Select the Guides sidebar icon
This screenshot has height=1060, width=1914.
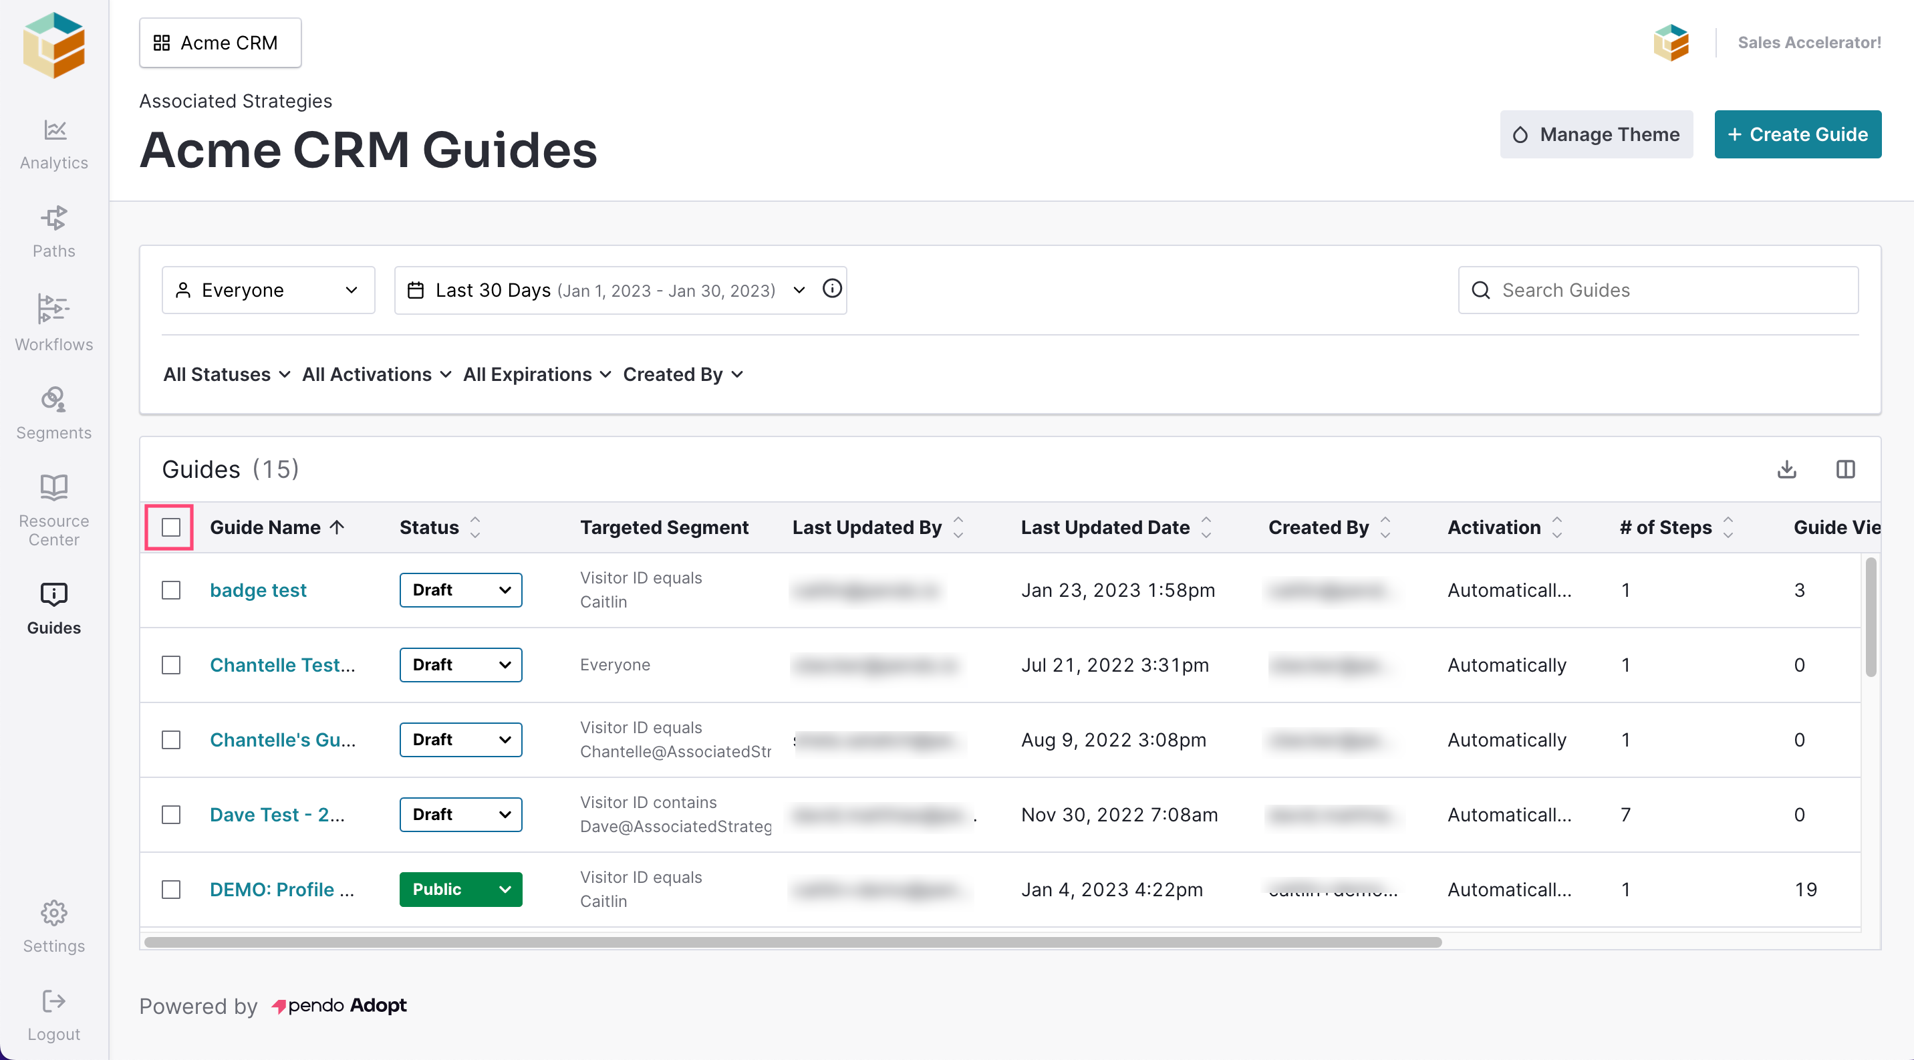[x=53, y=594]
